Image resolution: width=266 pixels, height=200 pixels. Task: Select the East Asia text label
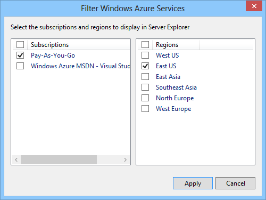168,77
